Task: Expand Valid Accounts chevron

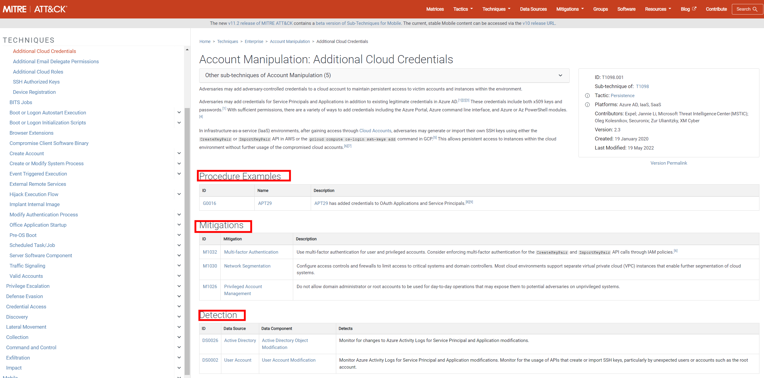Action: (x=179, y=276)
